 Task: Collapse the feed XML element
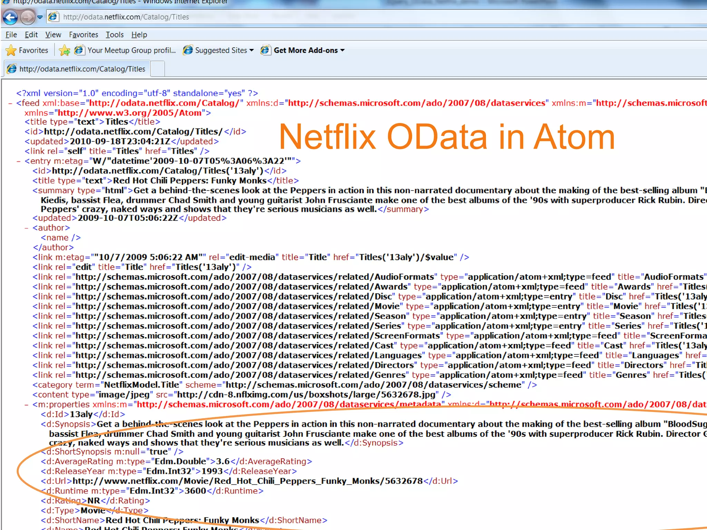pyautogui.click(x=10, y=103)
